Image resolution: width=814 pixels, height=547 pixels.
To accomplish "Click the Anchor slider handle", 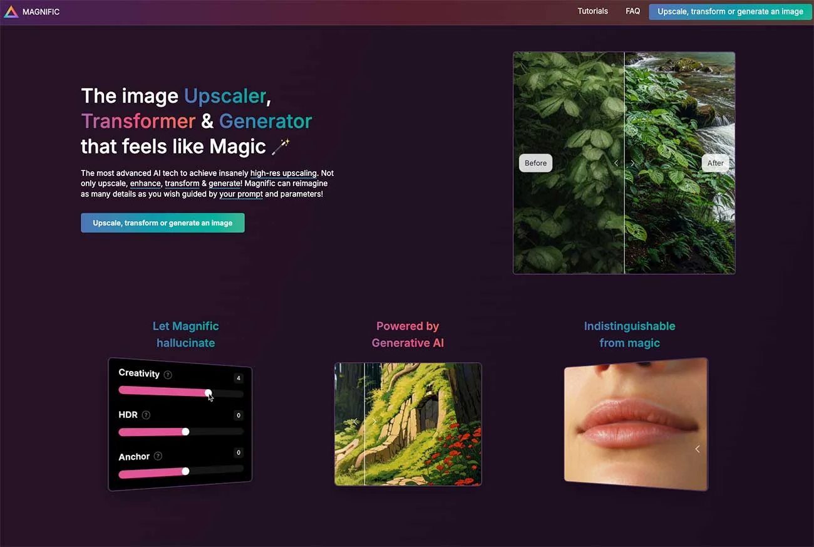I will [x=185, y=471].
